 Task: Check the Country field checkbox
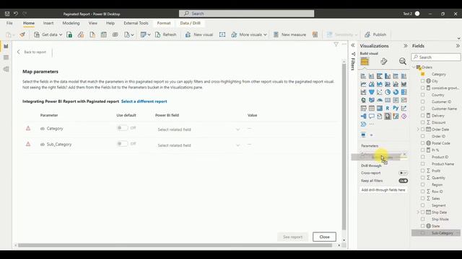[422, 95]
